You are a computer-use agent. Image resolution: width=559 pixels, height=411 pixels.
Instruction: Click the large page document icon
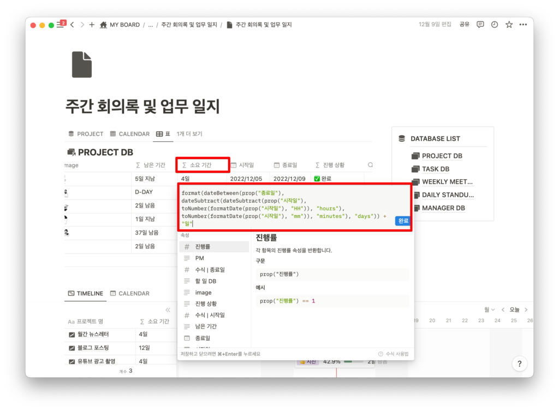(82, 64)
